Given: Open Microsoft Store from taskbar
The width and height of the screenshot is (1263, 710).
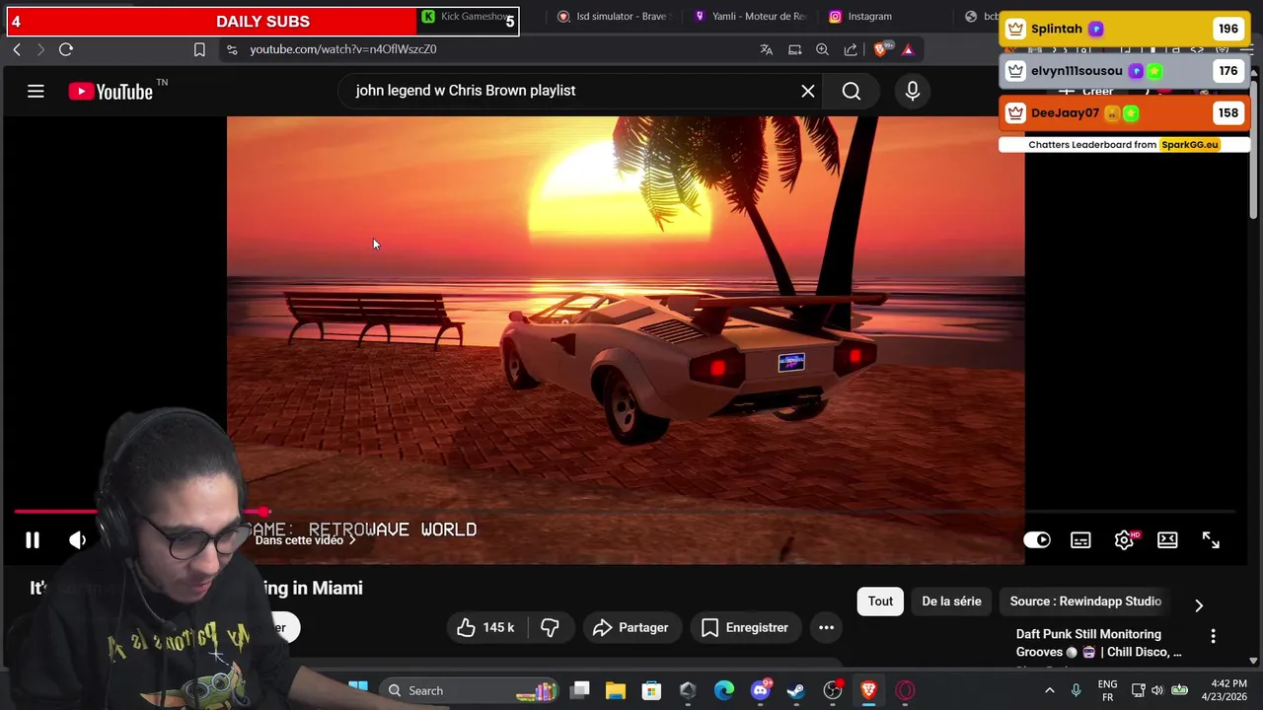Looking at the screenshot, I should [x=651, y=690].
